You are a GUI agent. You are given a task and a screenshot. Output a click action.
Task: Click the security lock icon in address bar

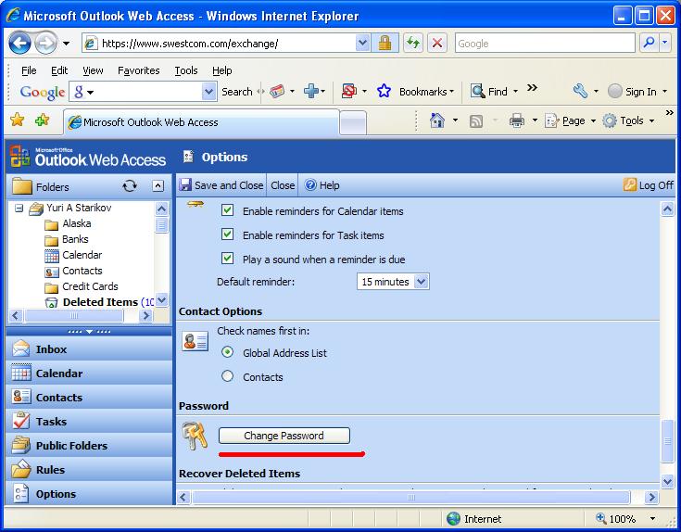(x=385, y=43)
